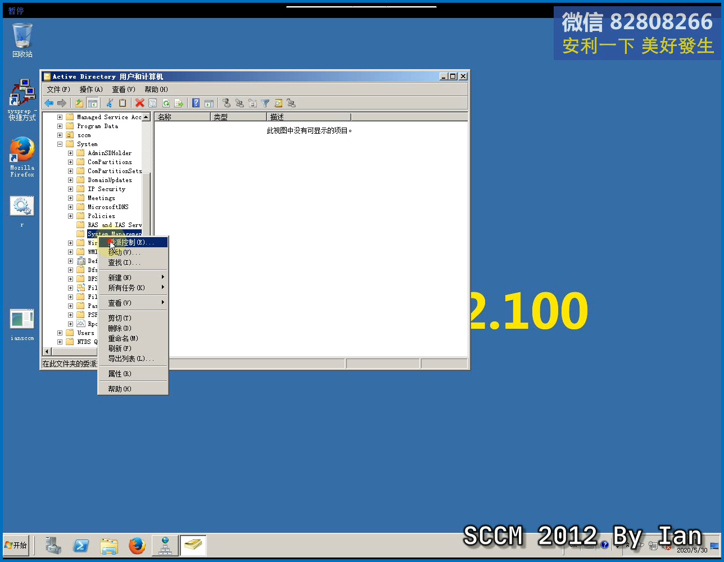The image size is (724, 562).
Task: Choose 剪切(T) in the context menu
Action: click(x=133, y=318)
